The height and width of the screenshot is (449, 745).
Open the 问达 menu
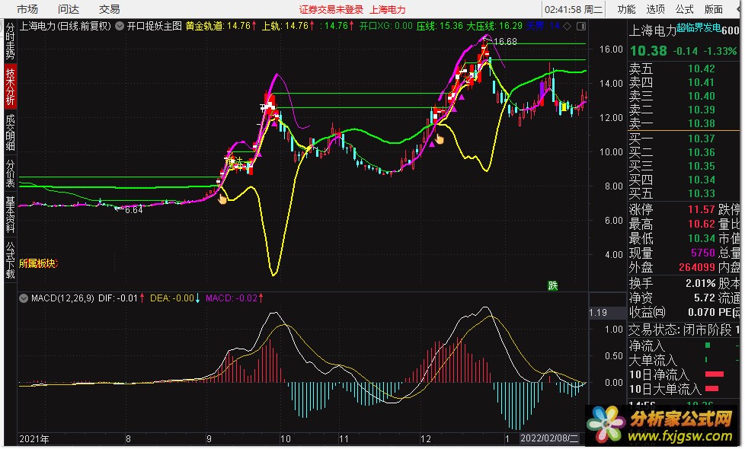point(69,9)
